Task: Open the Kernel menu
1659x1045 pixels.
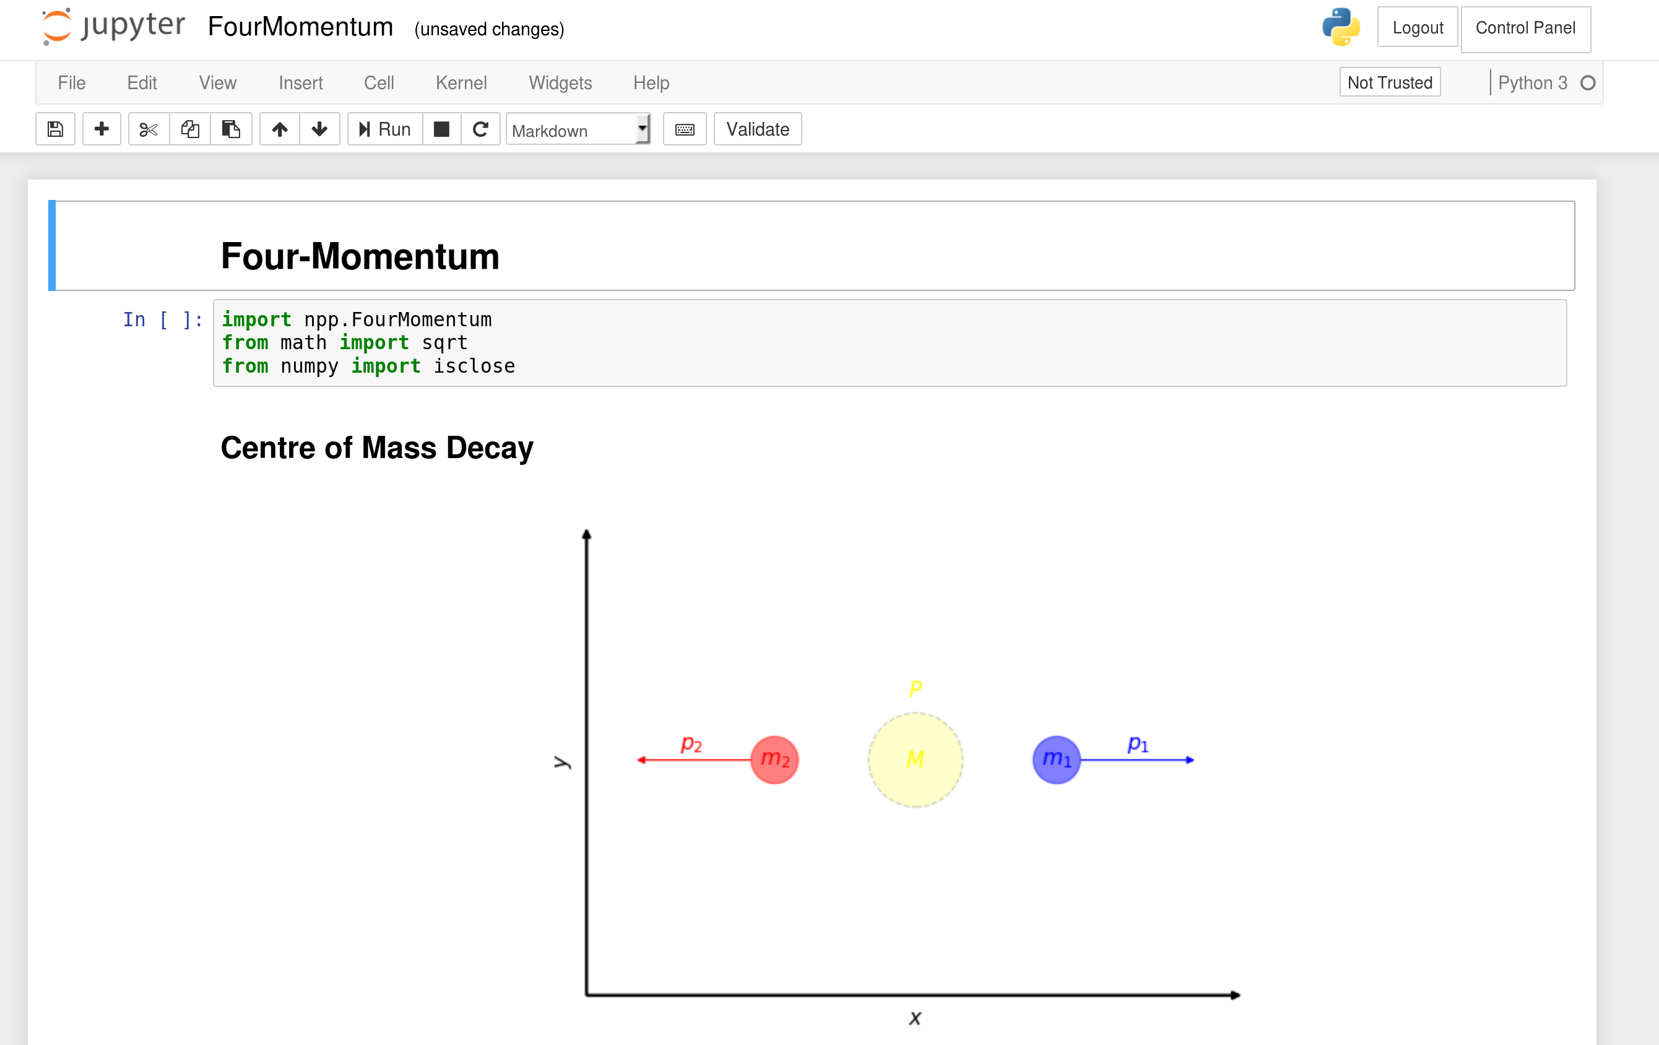Action: click(x=461, y=83)
